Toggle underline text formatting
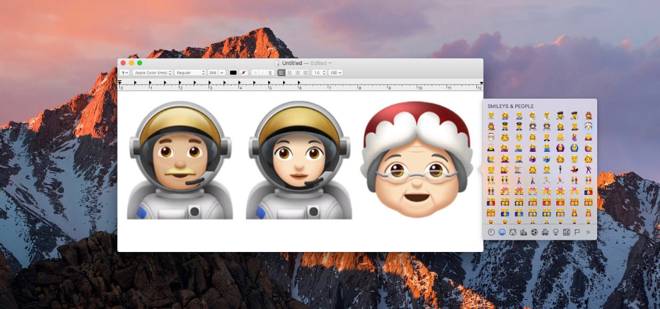This screenshot has width=660, height=309. 270,72
